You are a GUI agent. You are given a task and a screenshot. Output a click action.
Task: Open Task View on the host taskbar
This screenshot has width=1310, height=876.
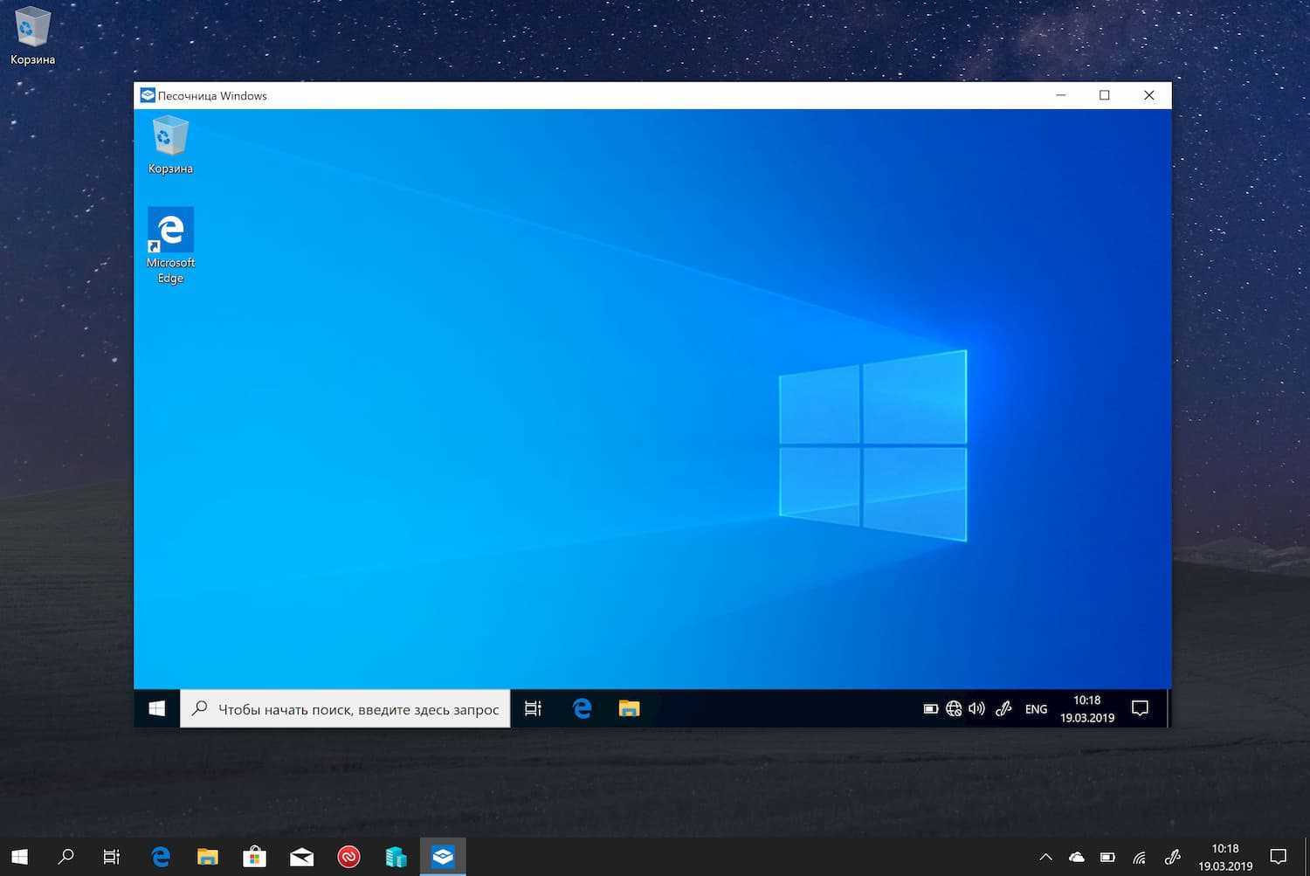(112, 857)
